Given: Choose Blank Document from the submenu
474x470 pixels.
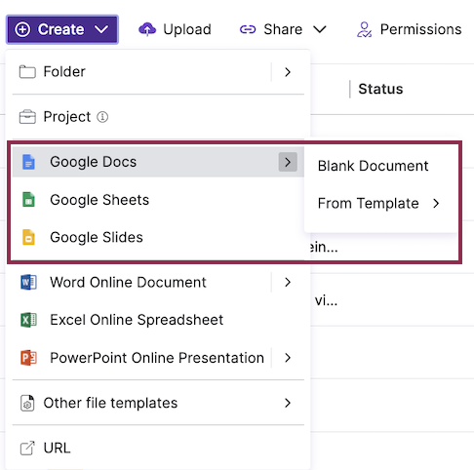Looking at the screenshot, I should coord(373,166).
